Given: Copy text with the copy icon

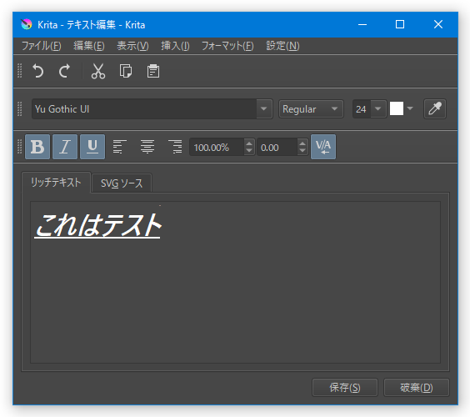Looking at the screenshot, I should pos(125,71).
